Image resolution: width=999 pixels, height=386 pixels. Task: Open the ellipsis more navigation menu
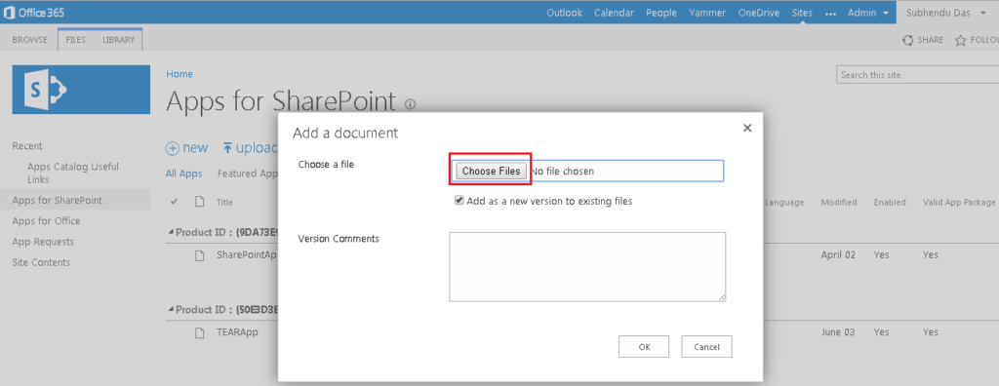(x=830, y=13)
